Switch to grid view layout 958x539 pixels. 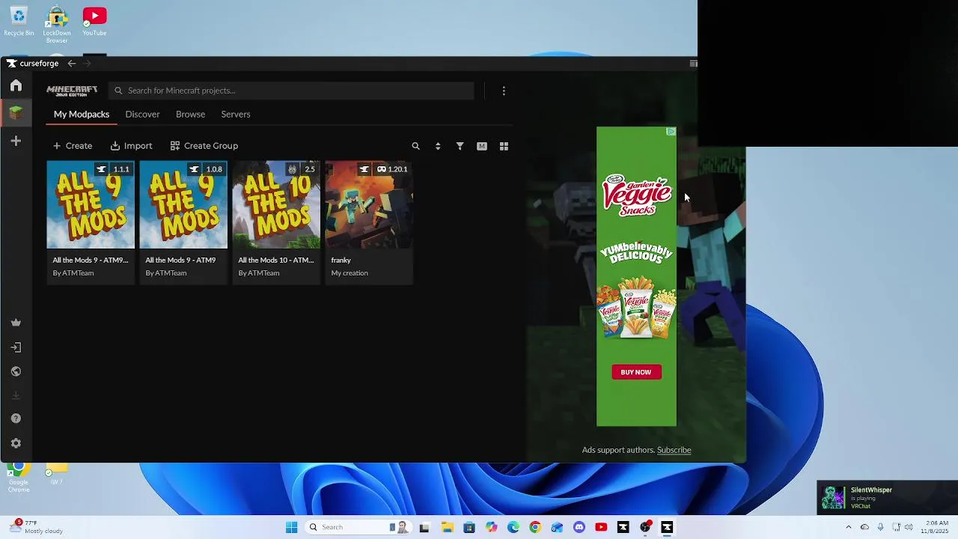coord(504,146)
